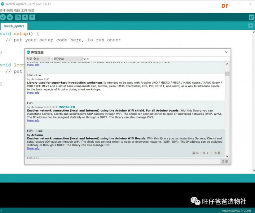Select the sketch_apr02a tab
Image resolution: width=255 pixels, height=213 pixels.
(x=14, y=26)
